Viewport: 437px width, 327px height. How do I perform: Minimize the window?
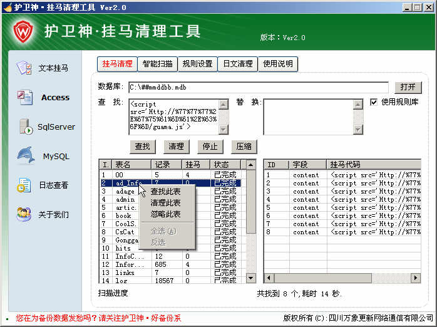tap(407, 8)
